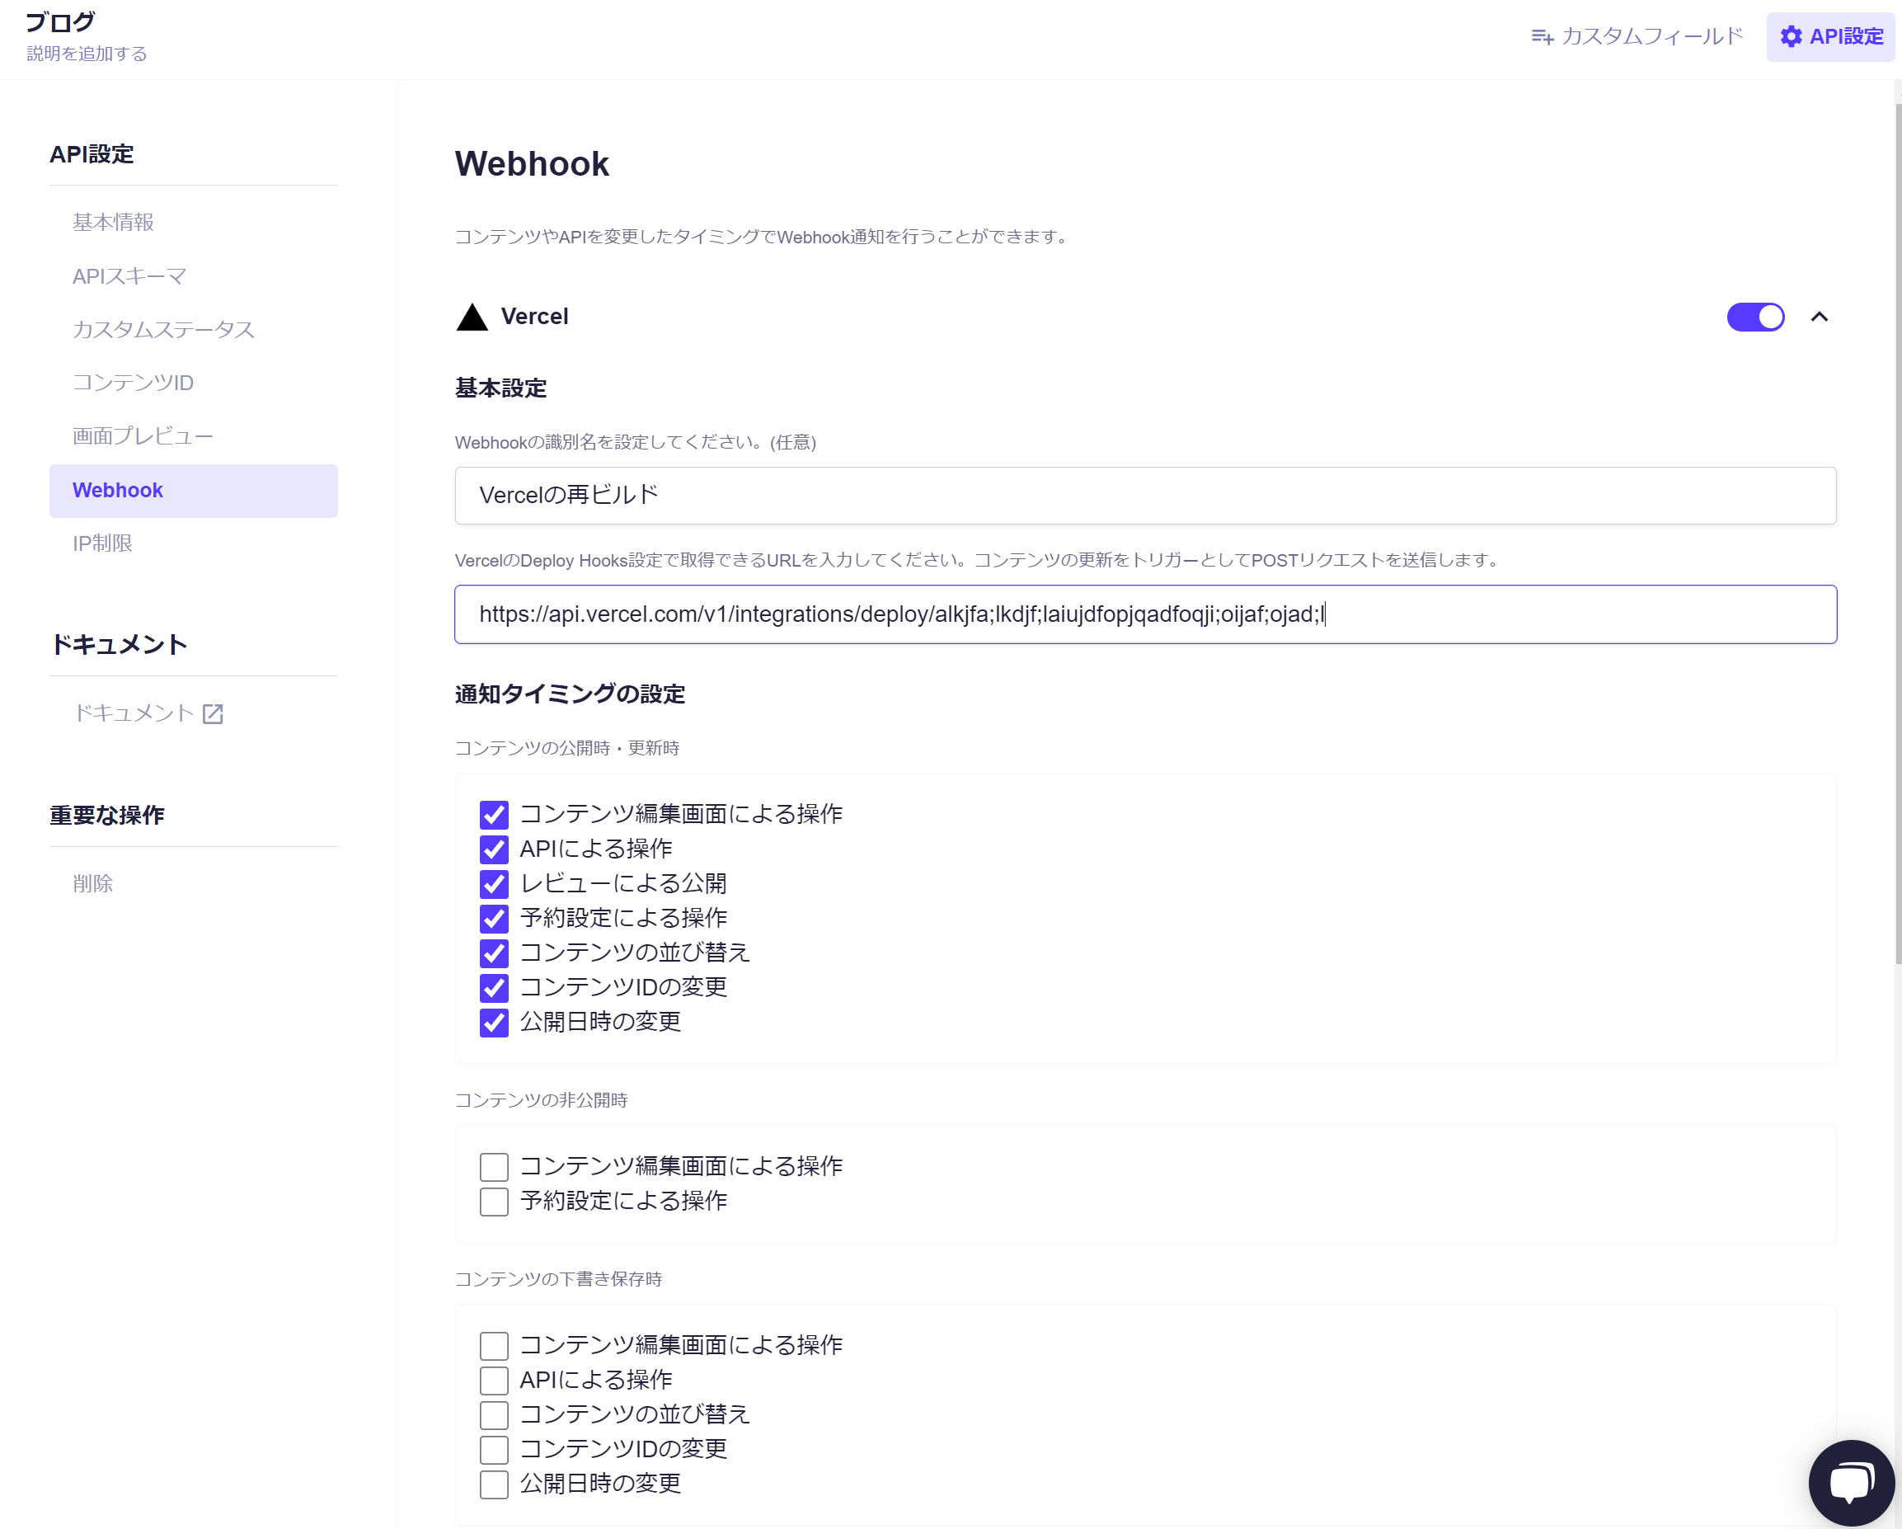1902x1529 pixels.
Task: Check 非公開時 予約設定による操作 checkbox
Action: (x=494, y=1201)
